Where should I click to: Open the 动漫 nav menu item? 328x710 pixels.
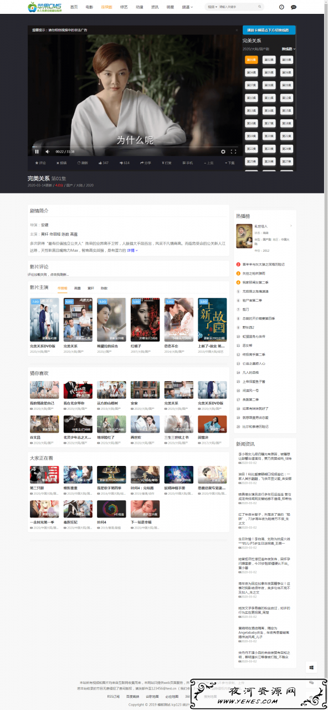[x=139, y=7]
